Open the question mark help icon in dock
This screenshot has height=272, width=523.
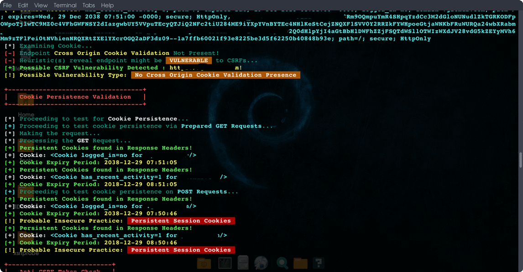click(x=319, y=263)
